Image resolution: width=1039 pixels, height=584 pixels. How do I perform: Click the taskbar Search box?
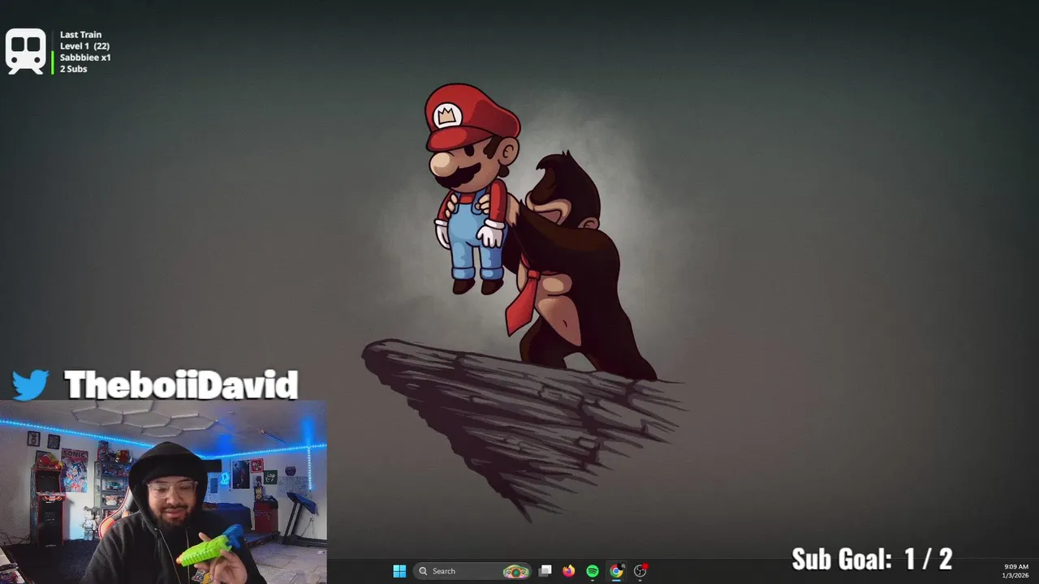pos(472,571)
